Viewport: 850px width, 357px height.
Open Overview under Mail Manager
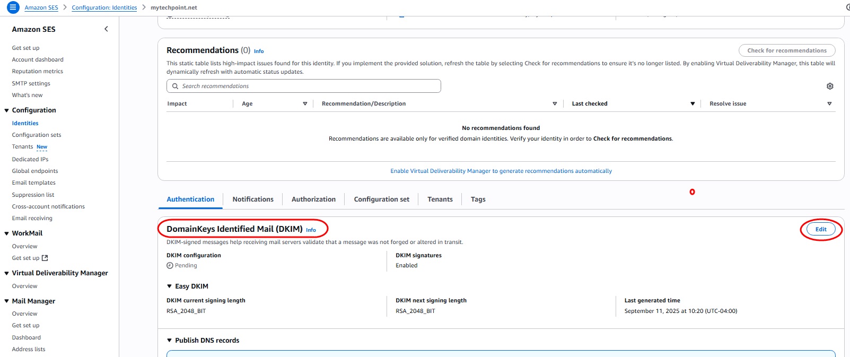click(x=24, y=314)
